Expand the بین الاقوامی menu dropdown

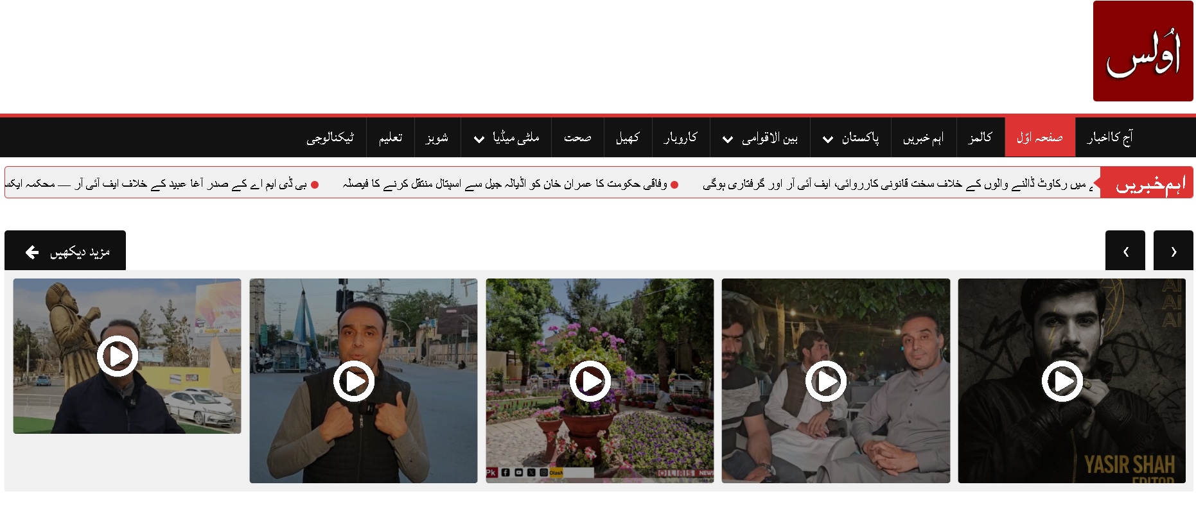click(x=728, y=139)
